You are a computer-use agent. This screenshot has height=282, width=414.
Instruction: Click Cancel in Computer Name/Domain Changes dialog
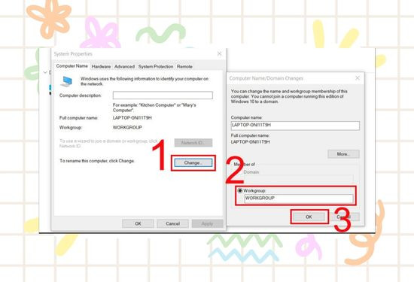point(344,217)
